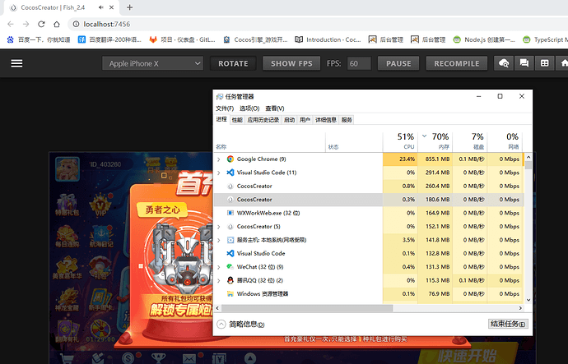
Task: Click the ROTATE button
Action: pyautogui.click(x=233, y=63)
